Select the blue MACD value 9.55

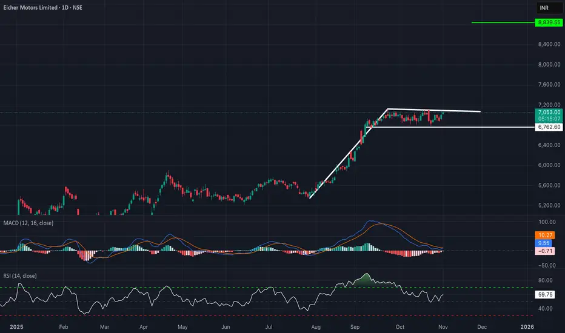click(543, 243)
